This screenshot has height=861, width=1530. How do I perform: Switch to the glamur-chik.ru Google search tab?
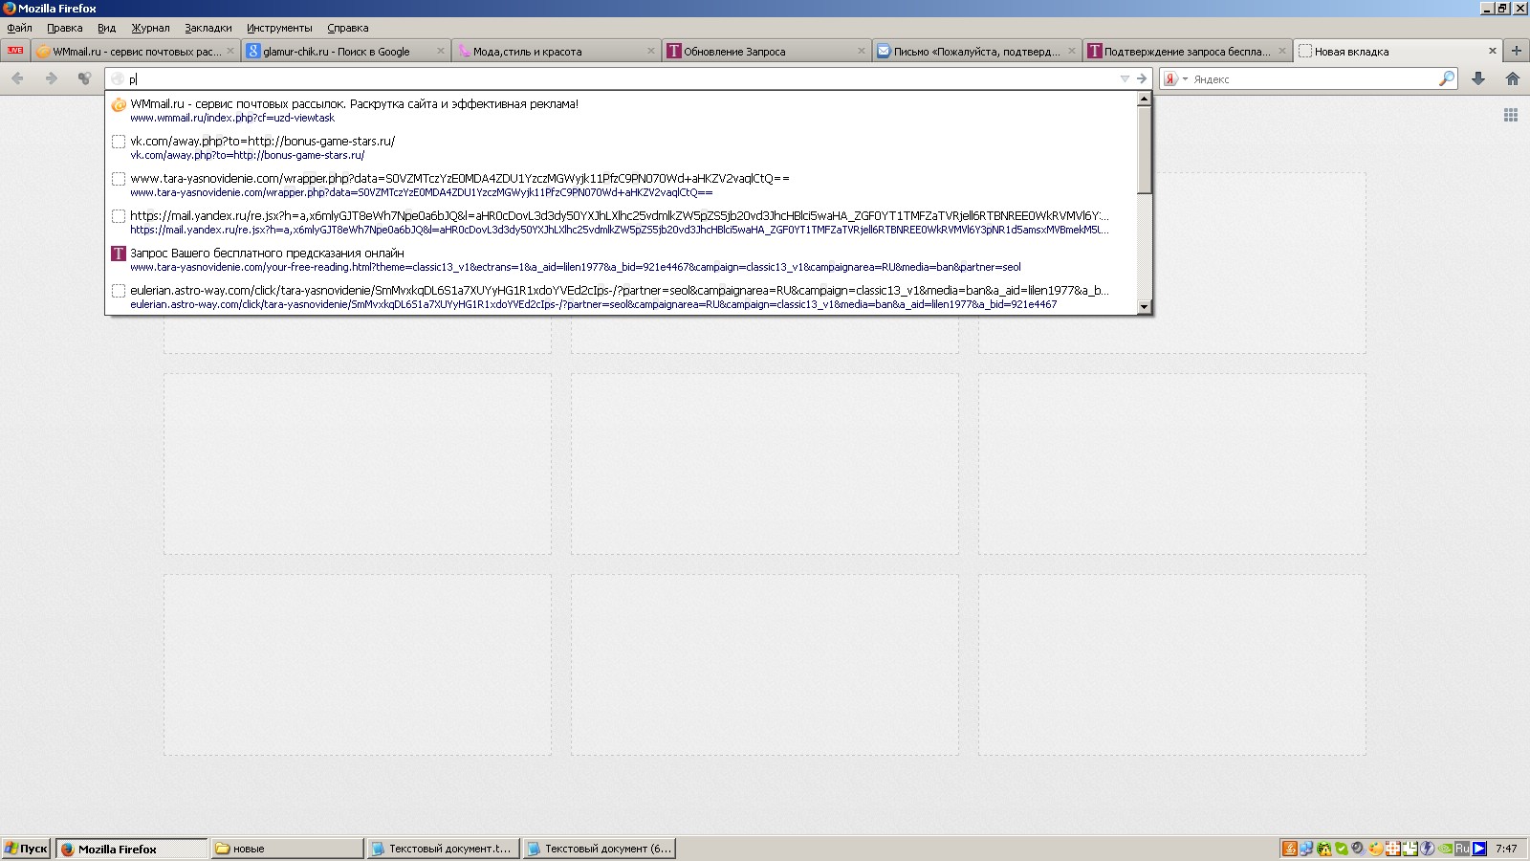(x=345, y=51)
